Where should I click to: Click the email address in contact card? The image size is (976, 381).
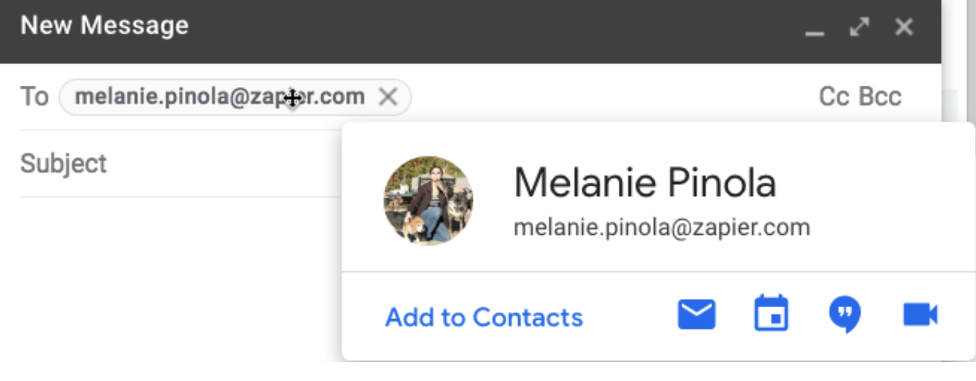662,228
